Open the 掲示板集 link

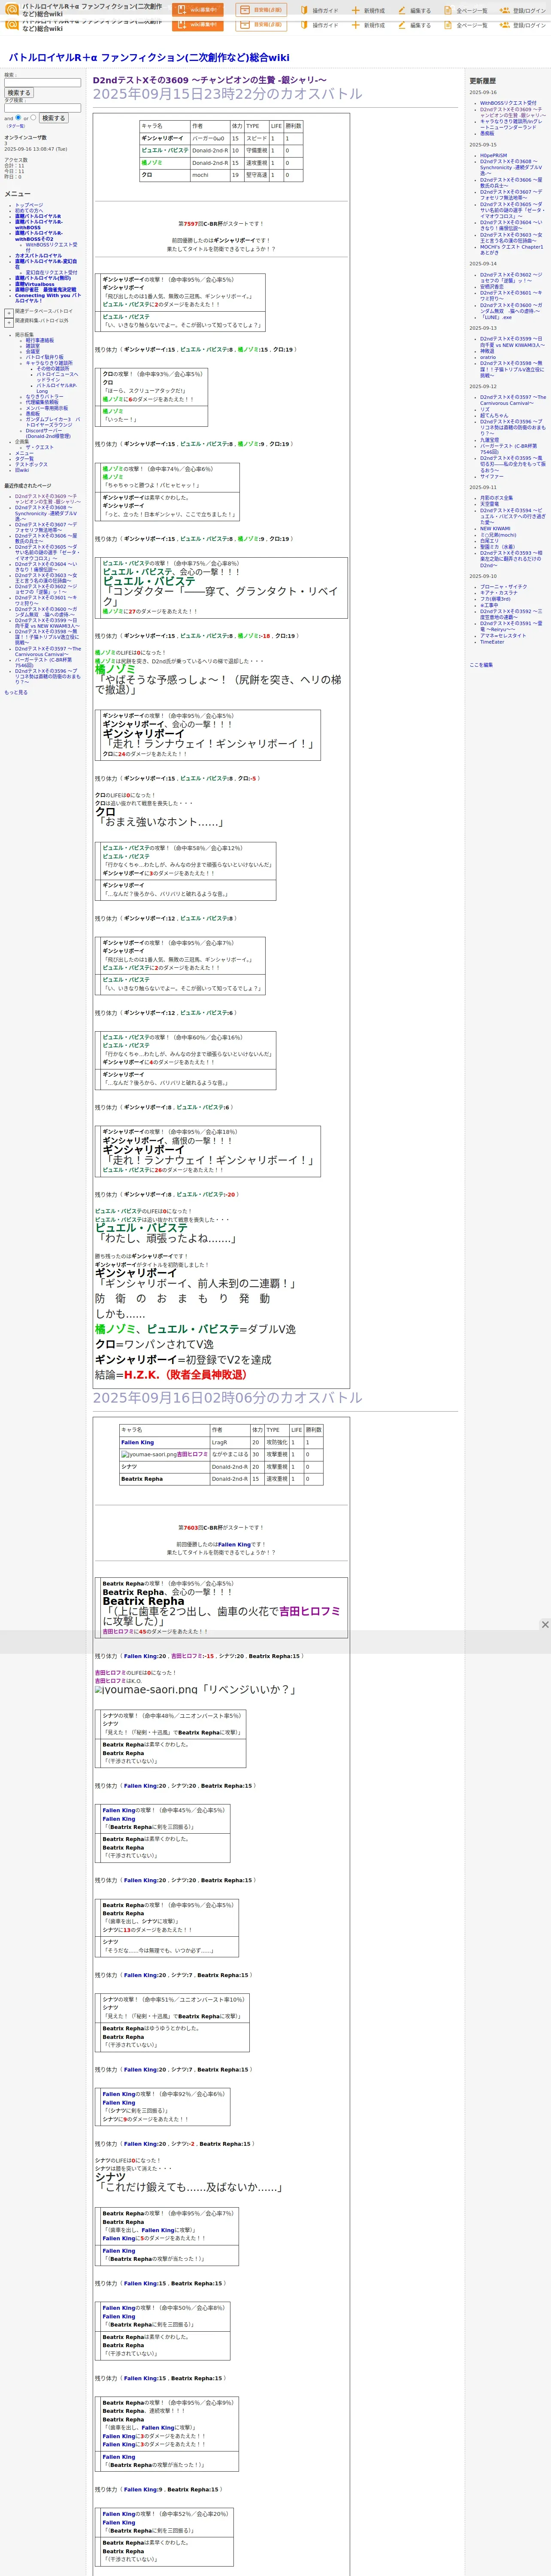pyautogui.click(x=24, y=335)
